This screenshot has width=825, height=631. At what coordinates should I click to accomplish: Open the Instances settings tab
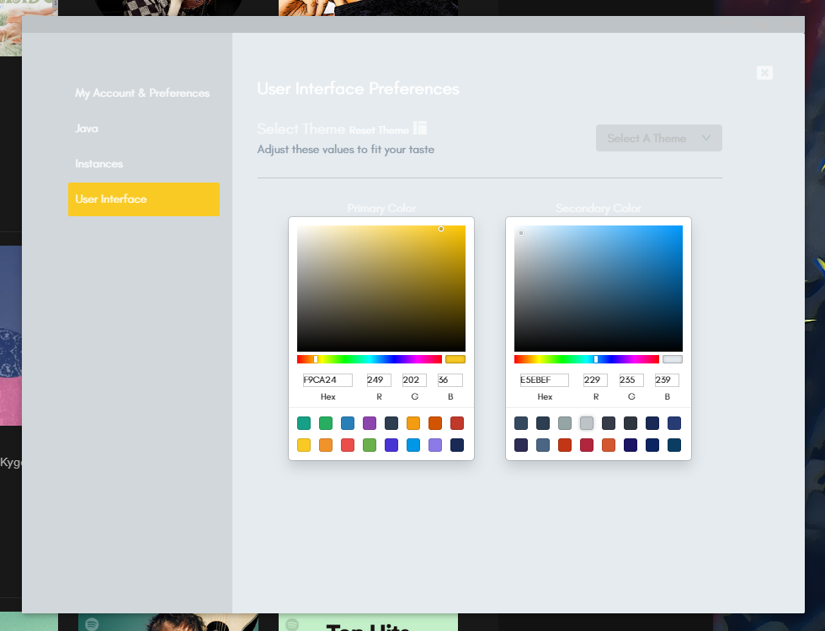tap(99, 163)
